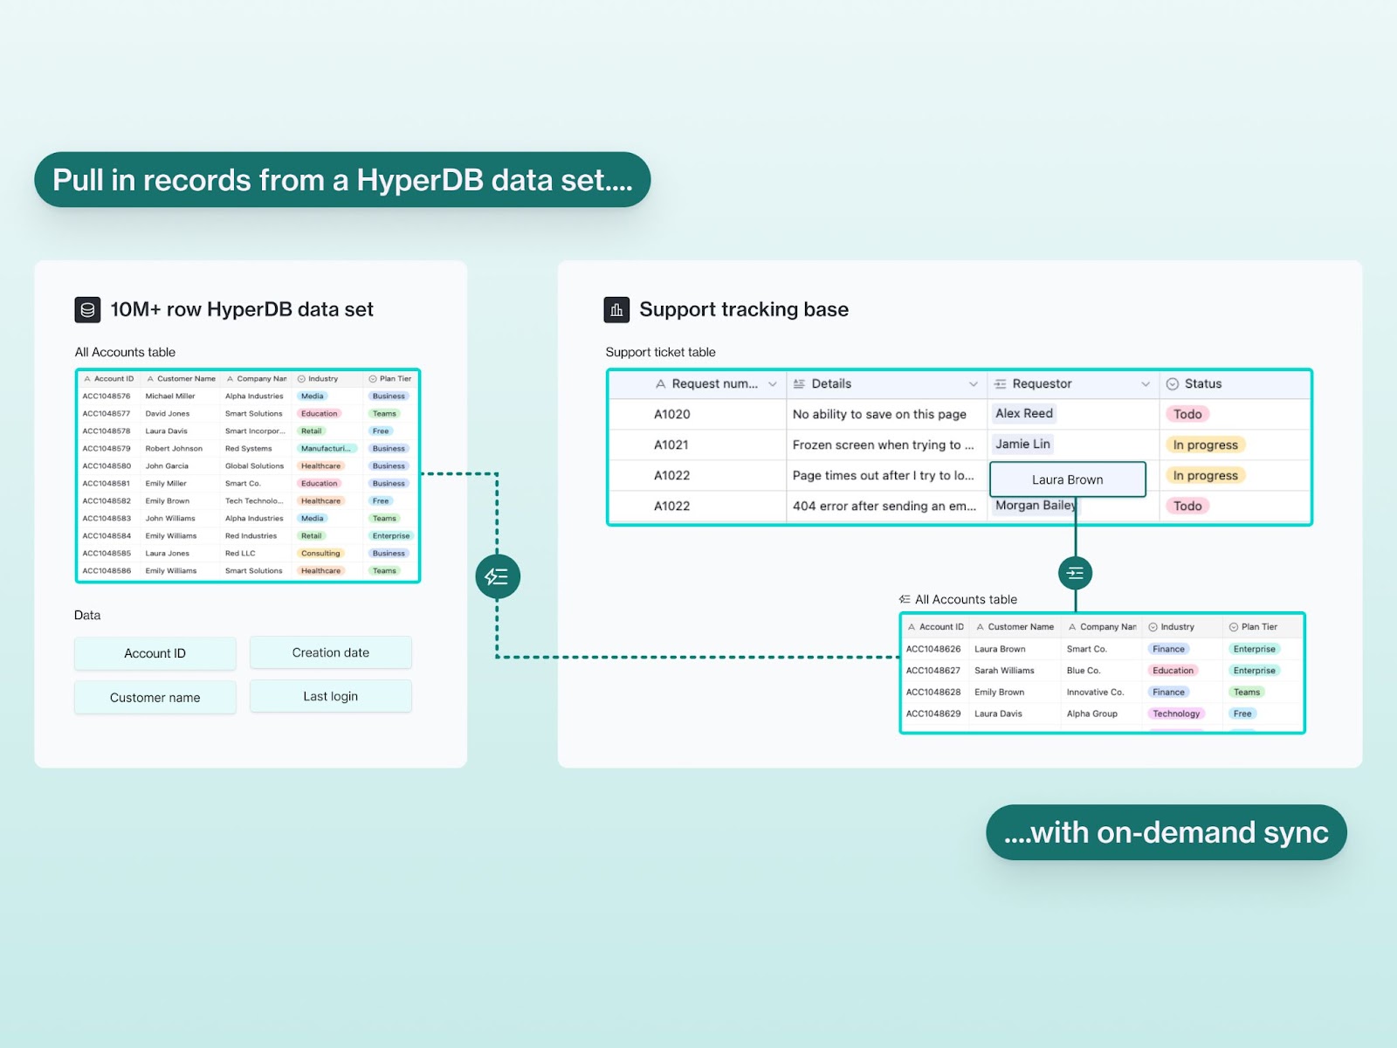Click Blue Co. company cell
The height and width of the screenshot is (1048, 1397).
pyautogui.click(x=1084, y=671)
